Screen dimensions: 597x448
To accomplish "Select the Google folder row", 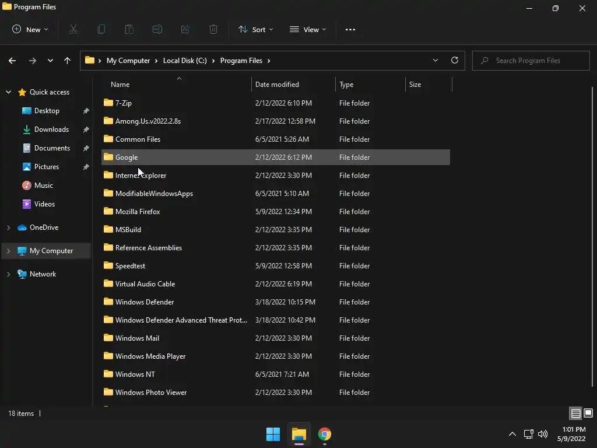I will pos(276,157).
